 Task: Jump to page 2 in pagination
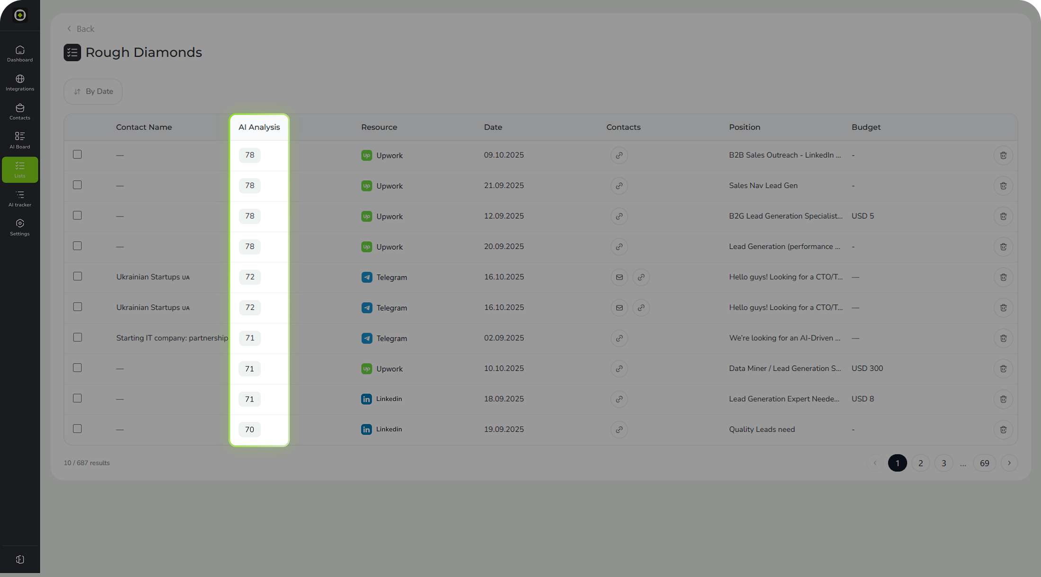point(920,463)
